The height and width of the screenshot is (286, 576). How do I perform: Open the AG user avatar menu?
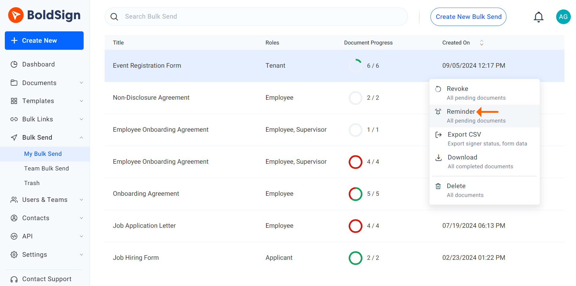click(563, 17)
